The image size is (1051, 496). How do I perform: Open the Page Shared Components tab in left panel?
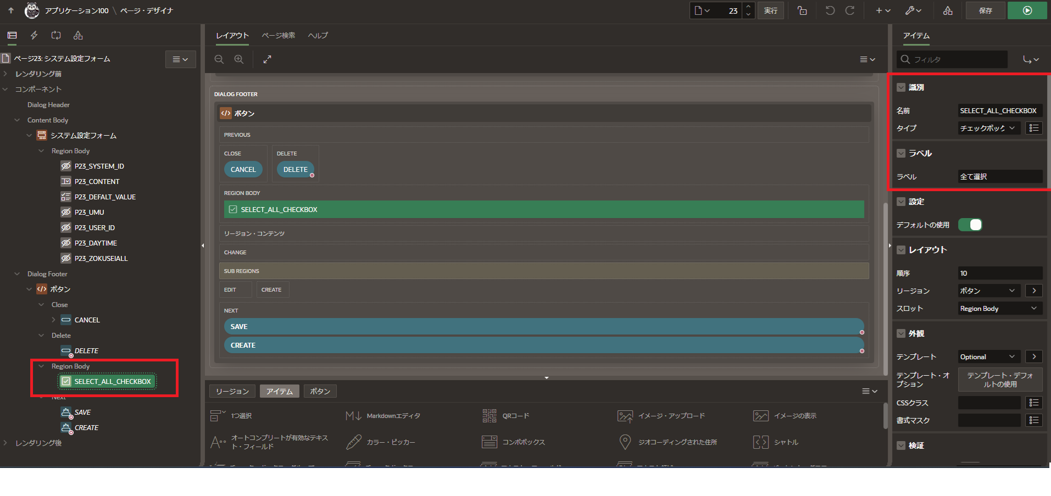coord(78,35)
